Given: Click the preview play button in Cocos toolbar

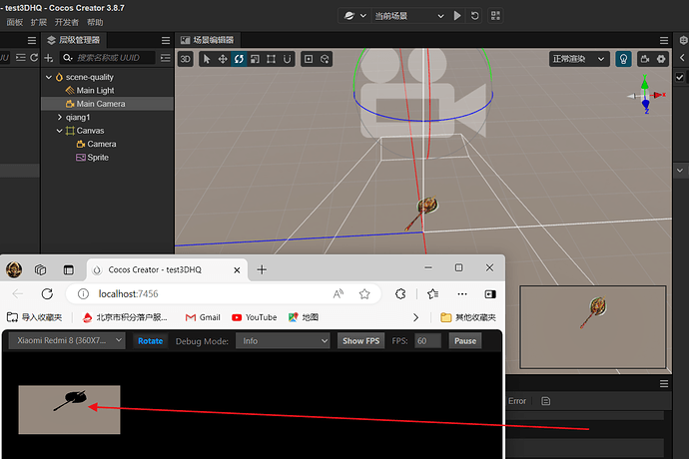Looking at the screenshot, I should coord(457,16).
